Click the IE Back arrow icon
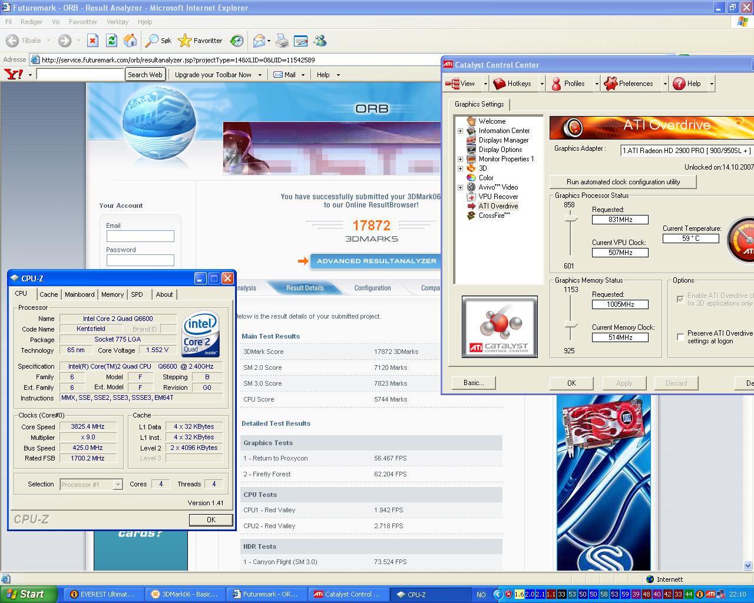 click(x=12, y=41)
